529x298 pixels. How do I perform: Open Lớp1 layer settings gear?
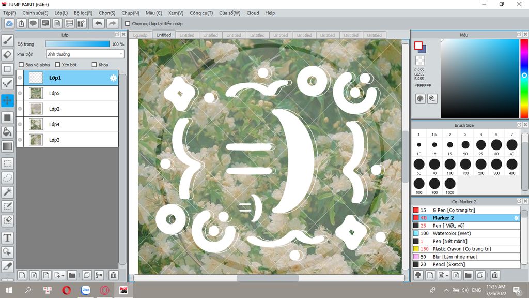point(113,78)
